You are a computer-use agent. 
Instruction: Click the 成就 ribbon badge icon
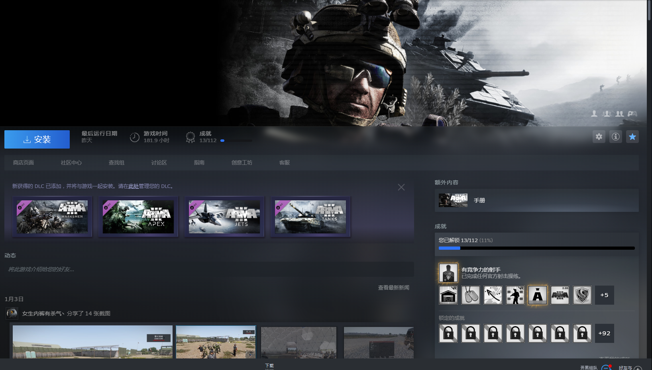point(190,137)
